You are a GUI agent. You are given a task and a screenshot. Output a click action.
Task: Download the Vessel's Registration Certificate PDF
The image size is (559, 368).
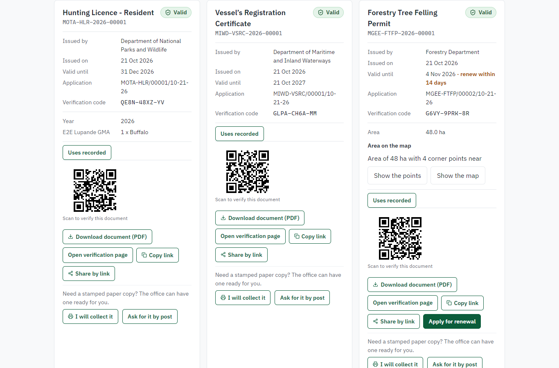260,218
